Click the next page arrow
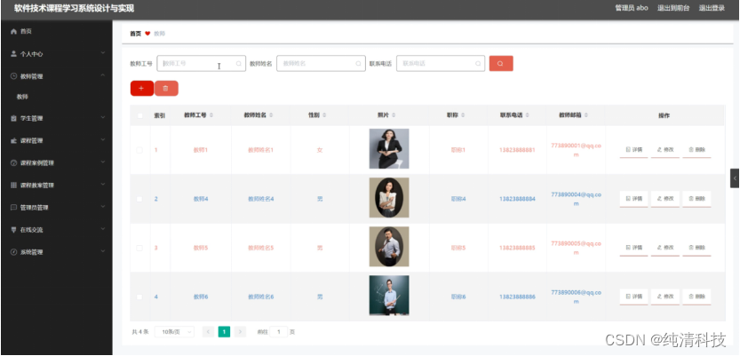The width and height of the screenshot is (740, 356). 240,332
